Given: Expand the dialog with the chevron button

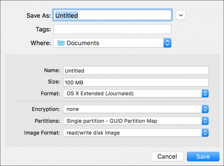Looking at the screenshot, I should [181, 15].
